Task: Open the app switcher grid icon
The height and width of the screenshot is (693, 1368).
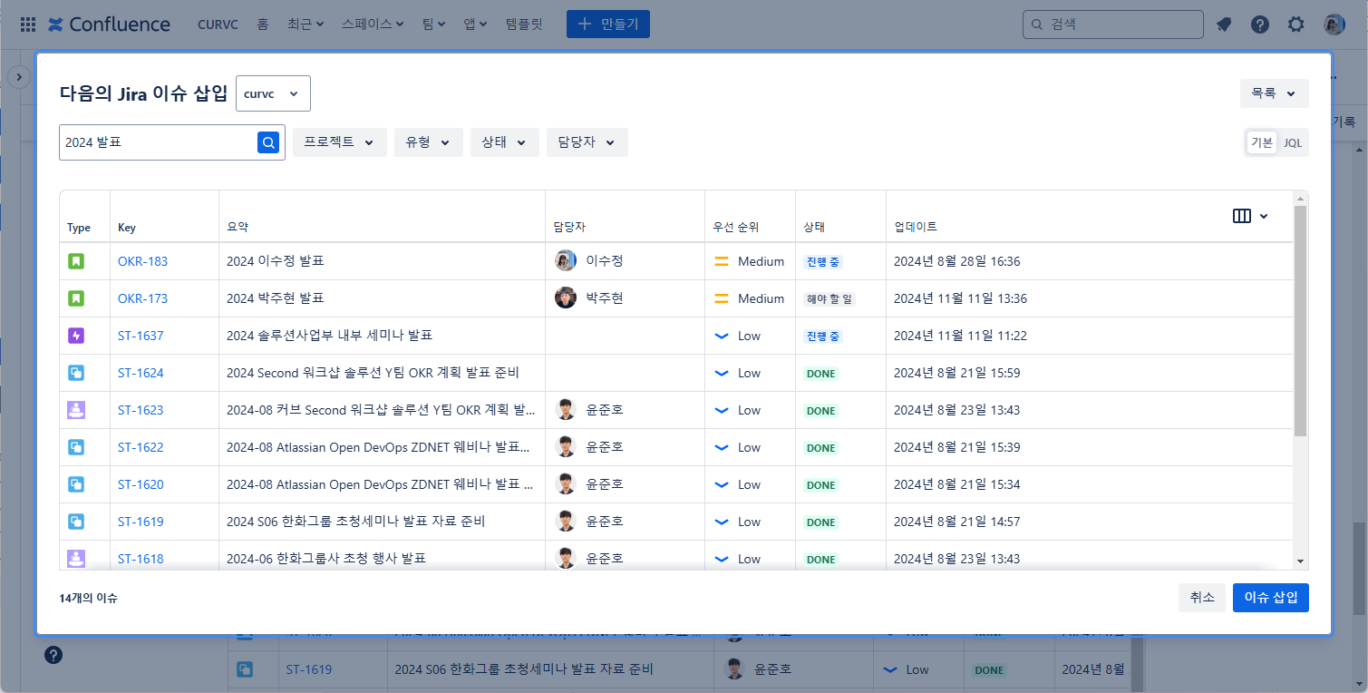Action: tap(28, 24)
